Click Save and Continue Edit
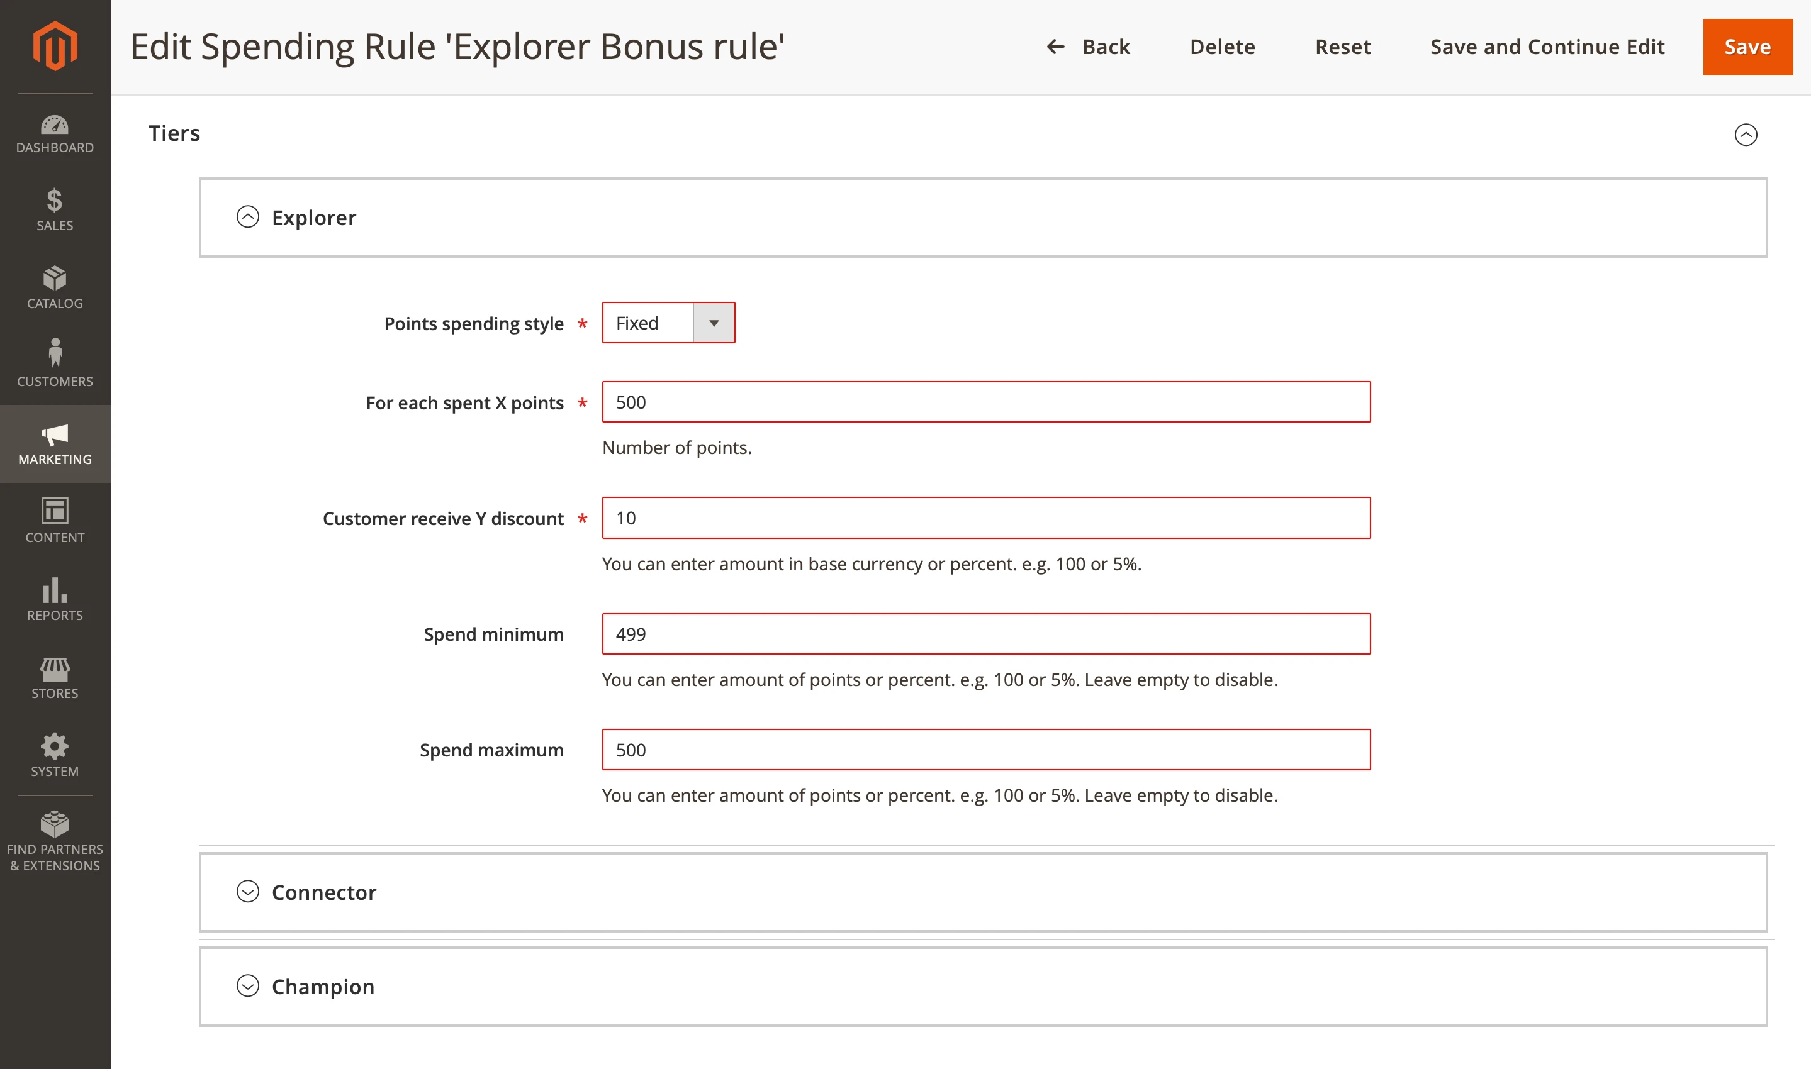The image size is (1811, 1069). (1547, 46)
